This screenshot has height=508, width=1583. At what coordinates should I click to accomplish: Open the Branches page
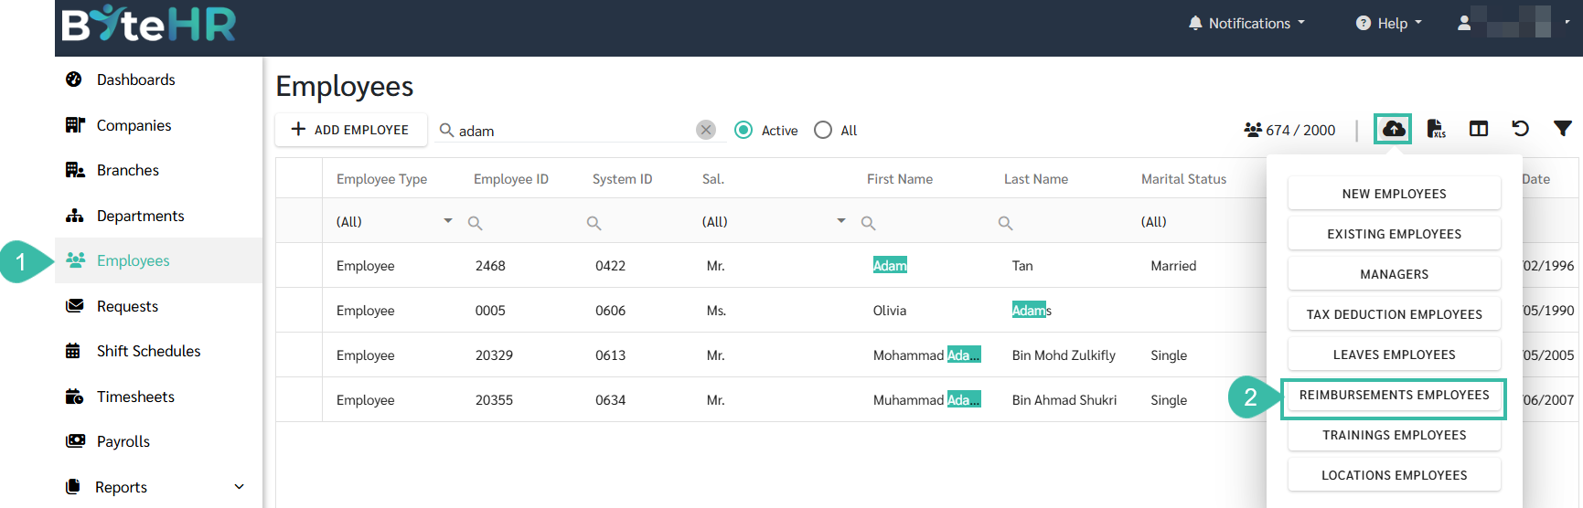[x=127, y=170]
